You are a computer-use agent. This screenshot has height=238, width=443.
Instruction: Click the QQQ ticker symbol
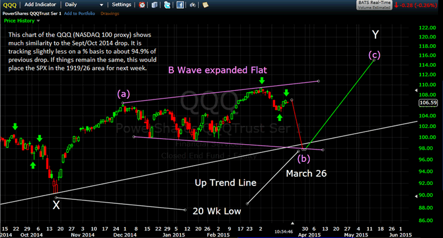tap(9, 5)
